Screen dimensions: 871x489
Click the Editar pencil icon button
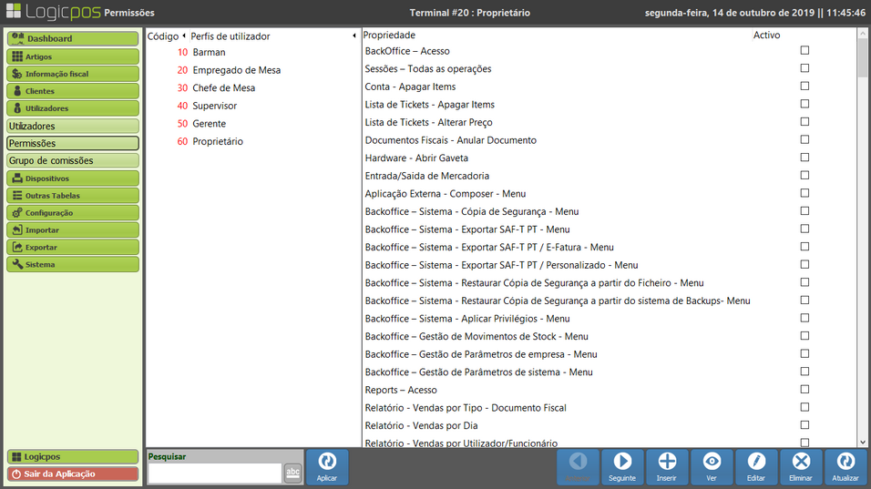click(756, 466)
